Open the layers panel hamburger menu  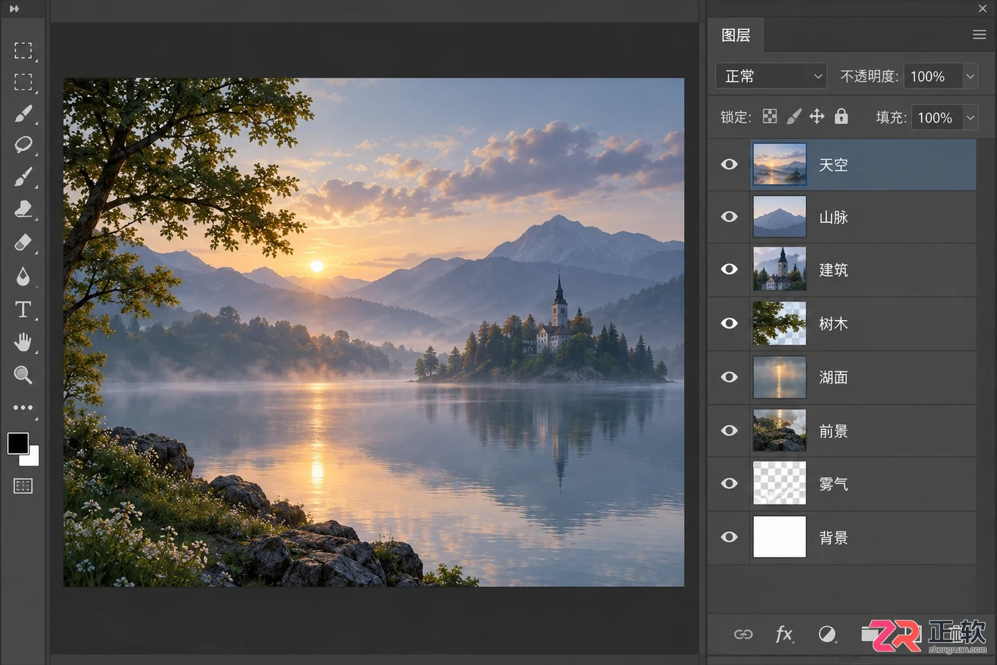pos(979,35)
